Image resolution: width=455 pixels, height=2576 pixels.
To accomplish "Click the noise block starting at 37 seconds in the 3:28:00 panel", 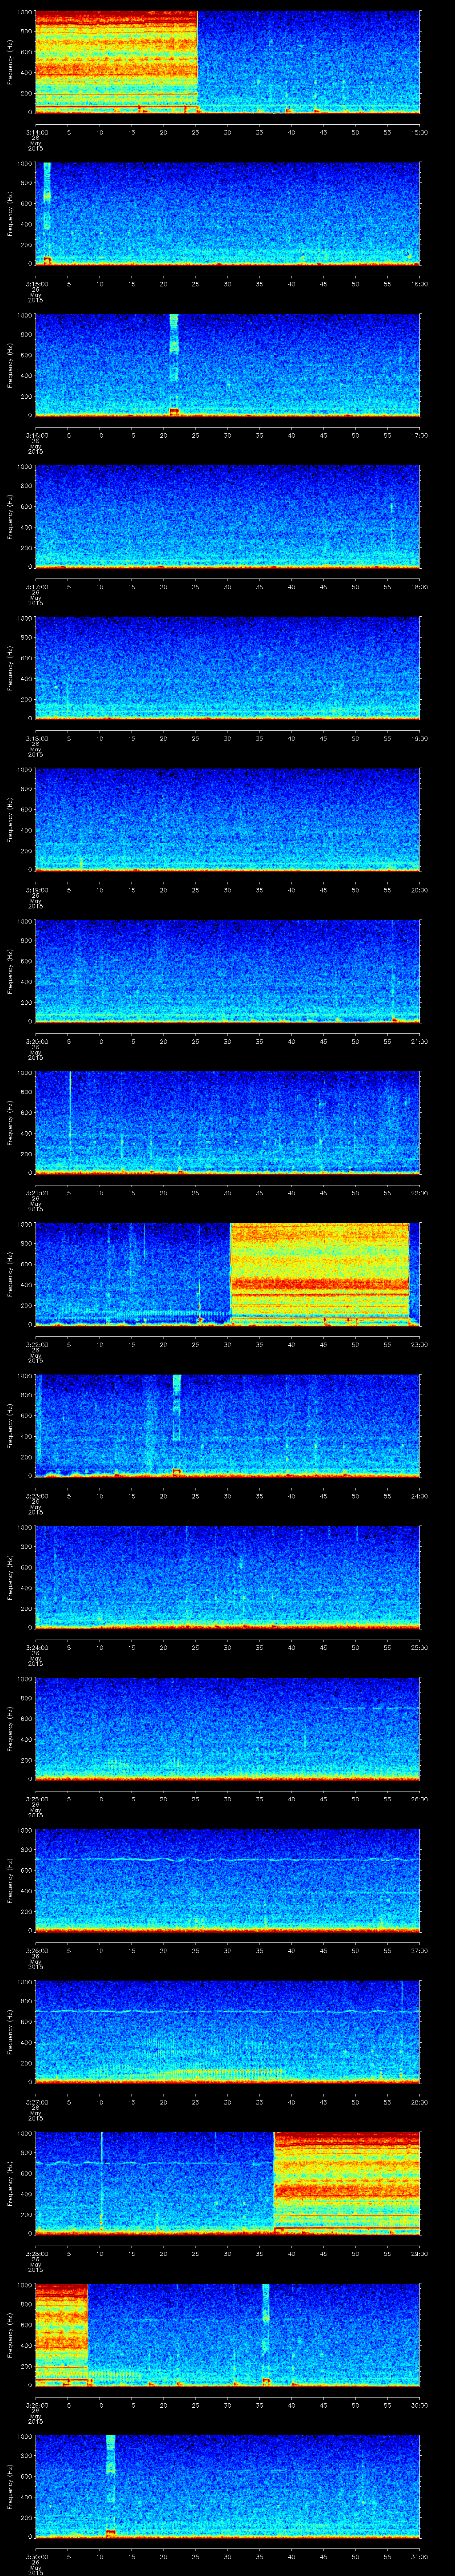I will pos(347,2183).
